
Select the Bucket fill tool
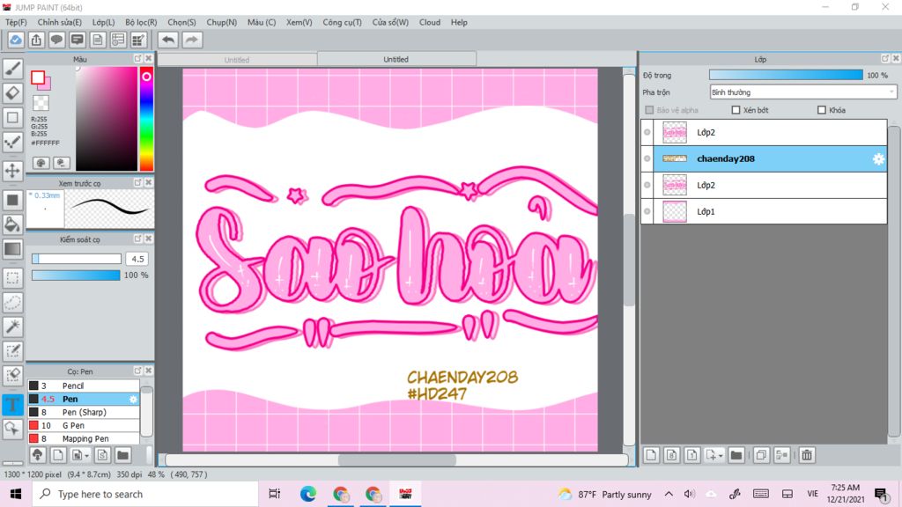(12, 224)
